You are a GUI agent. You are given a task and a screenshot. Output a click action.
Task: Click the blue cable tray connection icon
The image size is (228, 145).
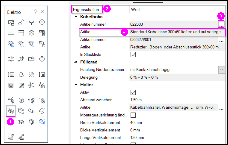[x=42, y=122]
